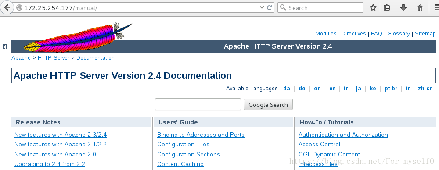Image resolution: width=439 pixels, height=170 pixels.
Task: Switch language to en
Action: (x=317, y=89)
